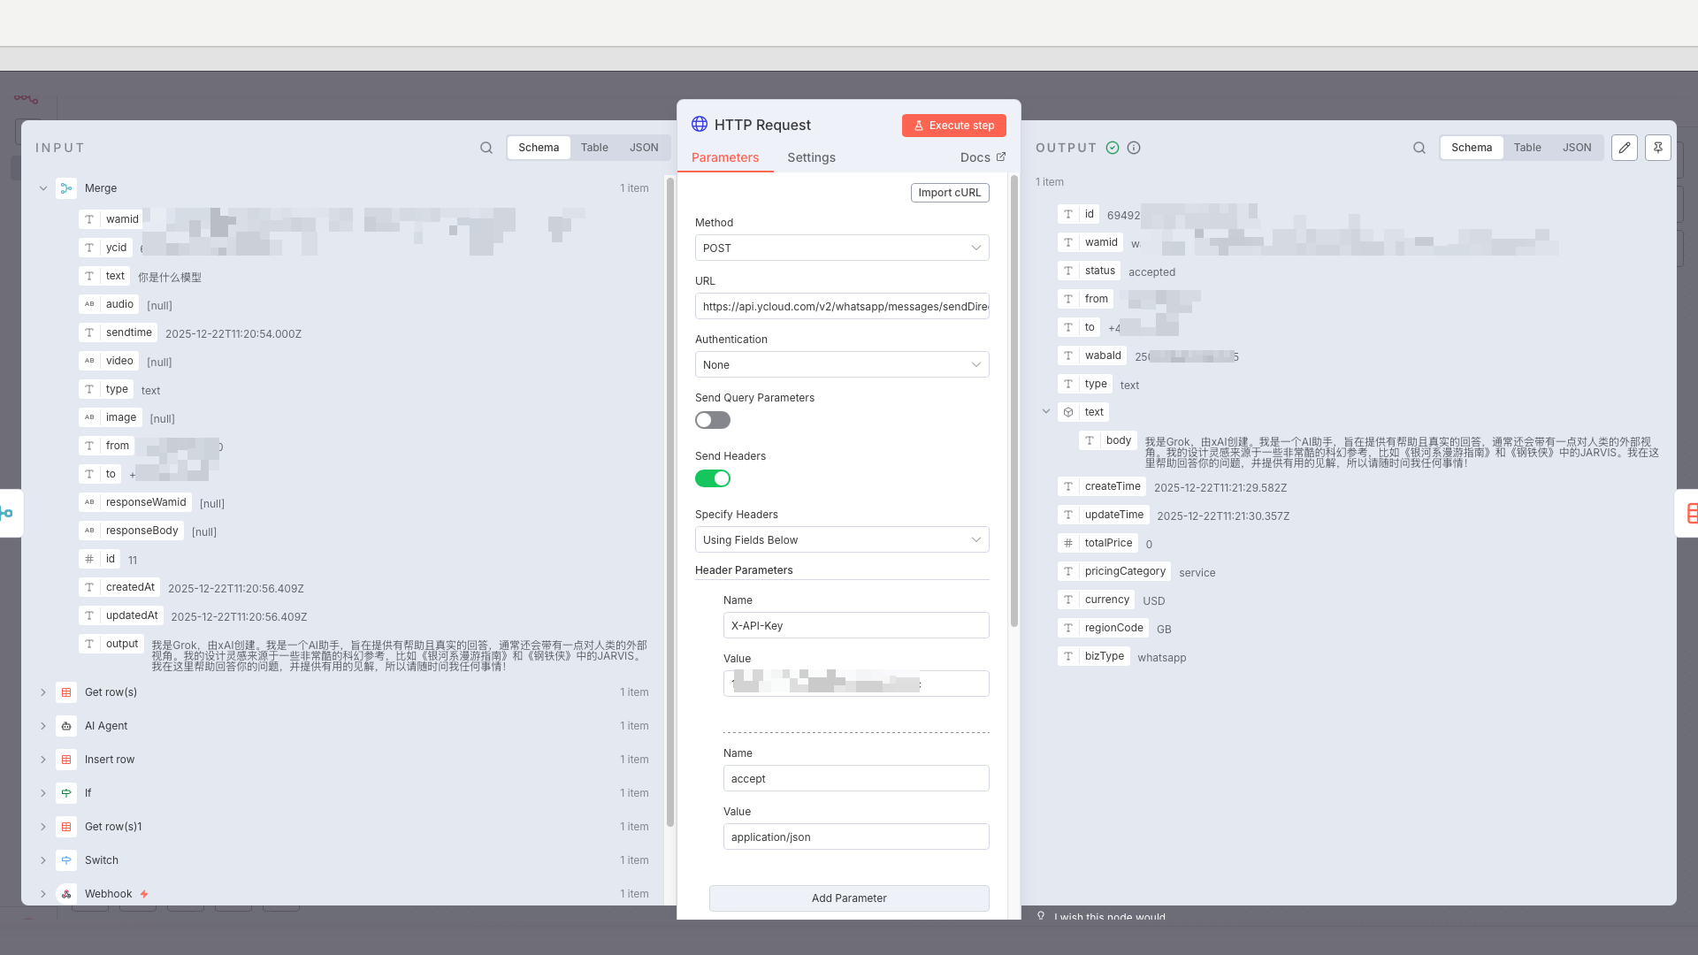The image size is (1698, 955).
Task: Search the input panel data
Action: tap(486, 148)
